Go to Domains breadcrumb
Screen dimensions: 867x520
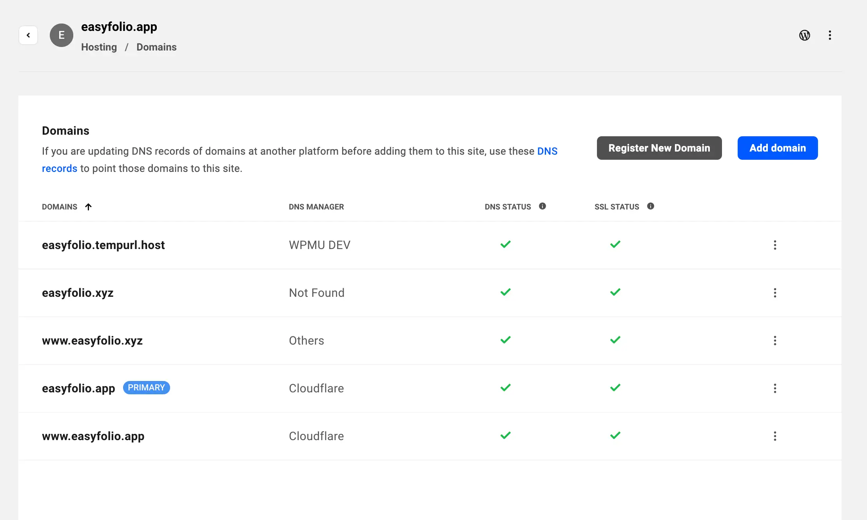[x=156, y=47]
